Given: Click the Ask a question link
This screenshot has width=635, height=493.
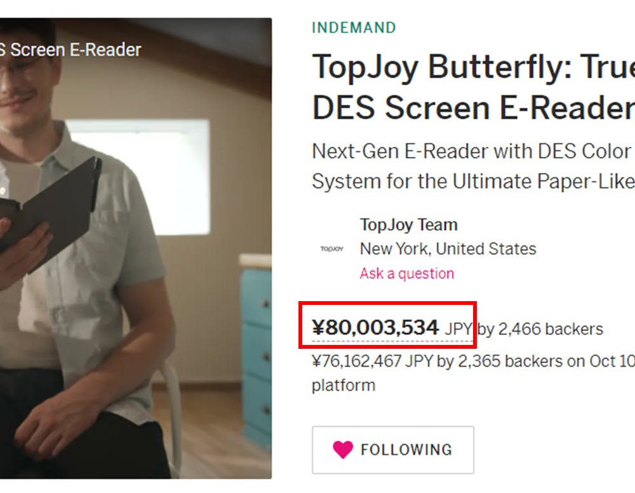Looking at the screenshot, I should click(407, 273).
